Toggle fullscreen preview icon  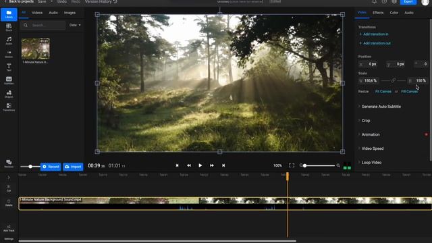pos(292,165)
